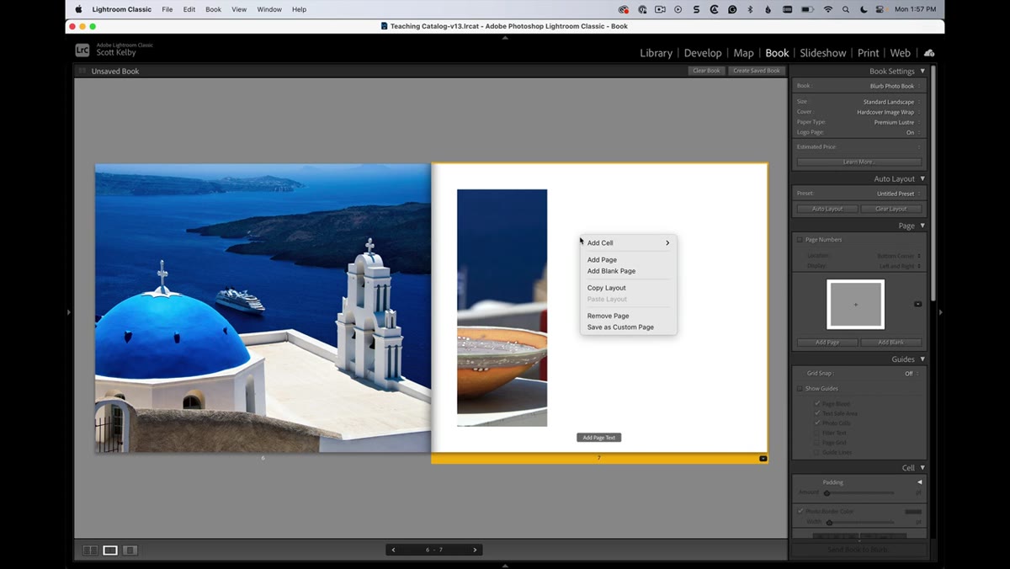Viewport: 1010px width, 569px height.
Task: Toggle Photo Cells guide checkbox
Action: (x=817, y=423)
